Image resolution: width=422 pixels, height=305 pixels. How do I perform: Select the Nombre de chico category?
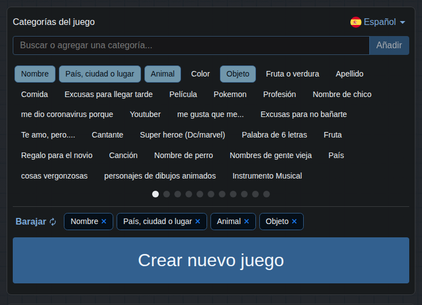[342, 94]
